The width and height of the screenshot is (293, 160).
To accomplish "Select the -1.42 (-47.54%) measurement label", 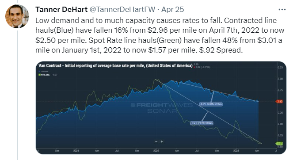I will (202, 123).
